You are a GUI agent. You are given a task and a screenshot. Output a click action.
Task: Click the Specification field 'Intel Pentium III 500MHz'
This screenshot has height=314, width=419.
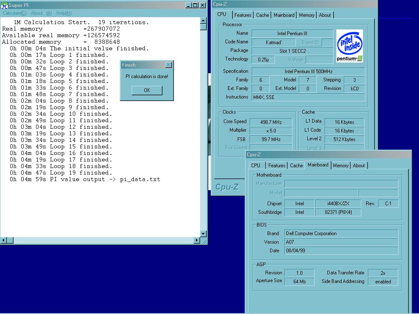[x=309, y=72]
